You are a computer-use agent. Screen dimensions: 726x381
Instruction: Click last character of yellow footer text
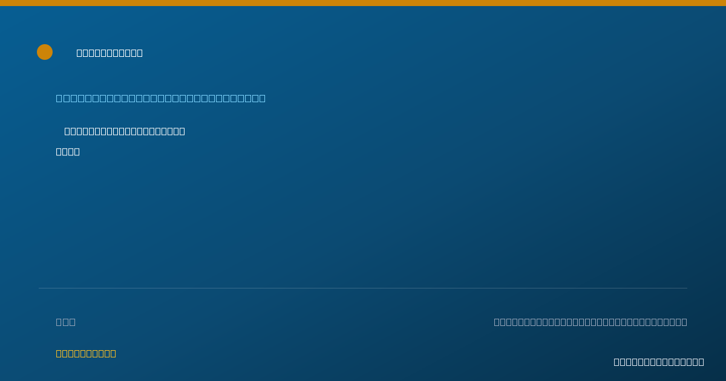113,353
